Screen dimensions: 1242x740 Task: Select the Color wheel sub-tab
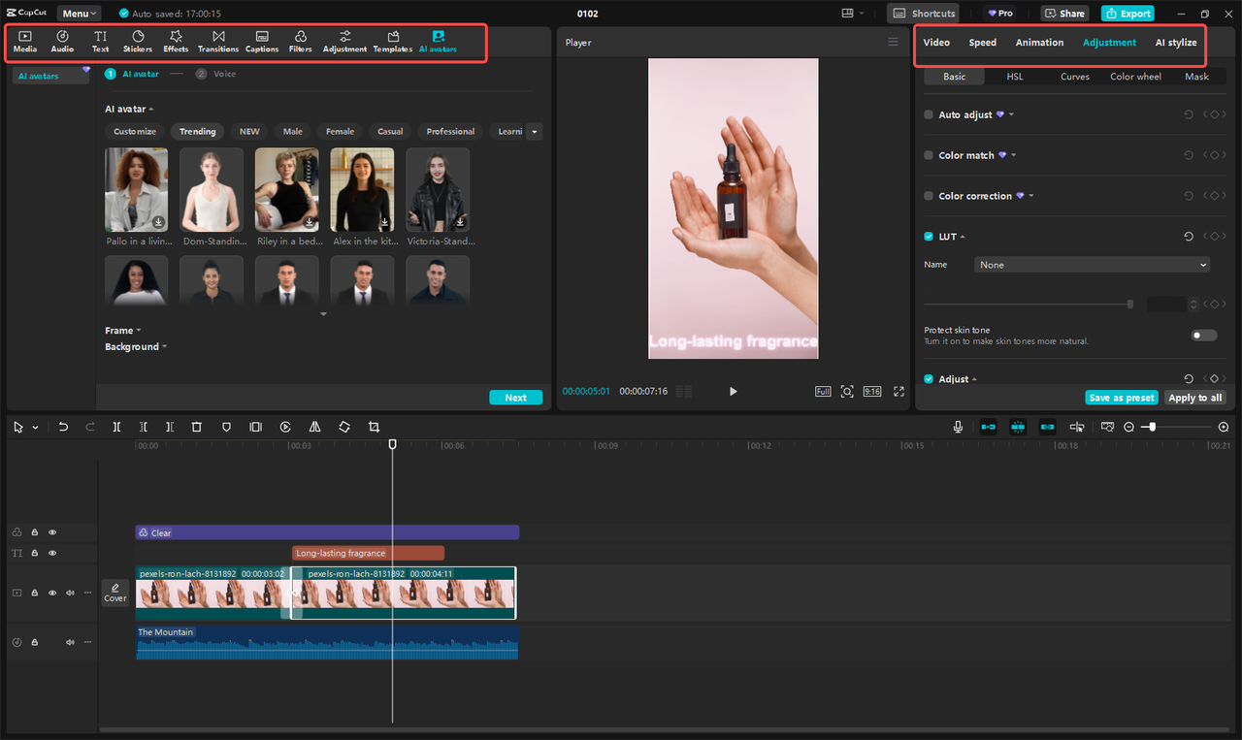pyautogui.click(x=1135, y=77)
